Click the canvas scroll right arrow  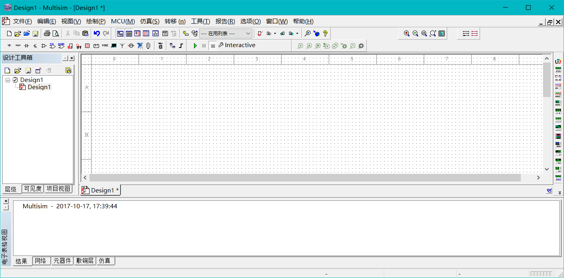coord(538,178)
